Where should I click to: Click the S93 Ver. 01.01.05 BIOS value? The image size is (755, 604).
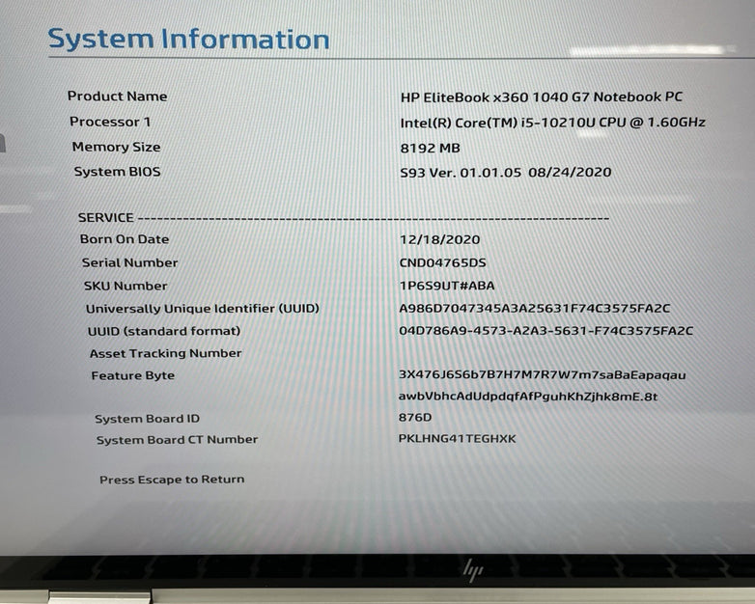506,173
